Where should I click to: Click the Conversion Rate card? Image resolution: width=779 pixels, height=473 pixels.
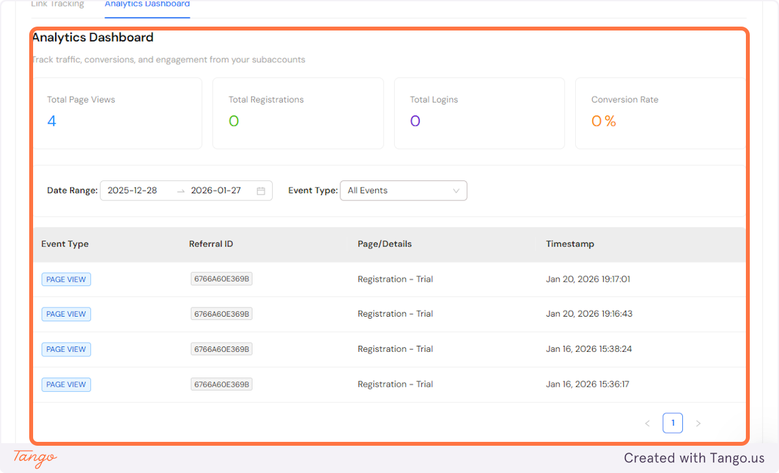[660, 114]
